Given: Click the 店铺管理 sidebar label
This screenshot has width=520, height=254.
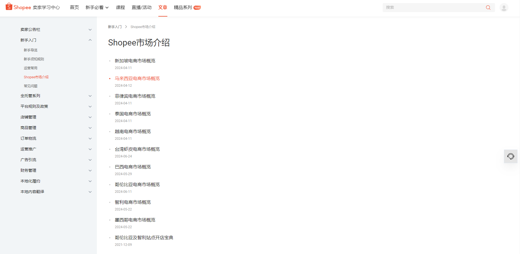Looking at the screenshot, I should pos(28,117).
